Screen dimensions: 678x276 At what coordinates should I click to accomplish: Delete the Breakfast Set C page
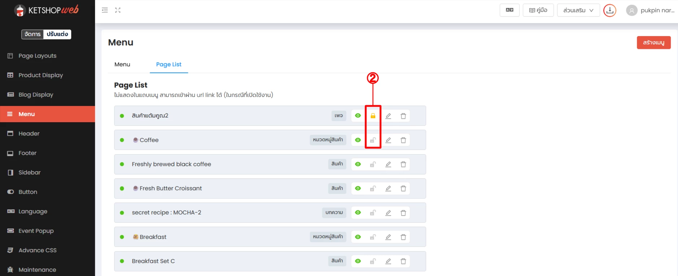(x=403, y=261)
